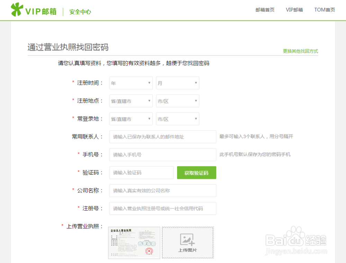Click the 公司名称 company name input field
Screen dimensions: 346x263
click(163, 191)
